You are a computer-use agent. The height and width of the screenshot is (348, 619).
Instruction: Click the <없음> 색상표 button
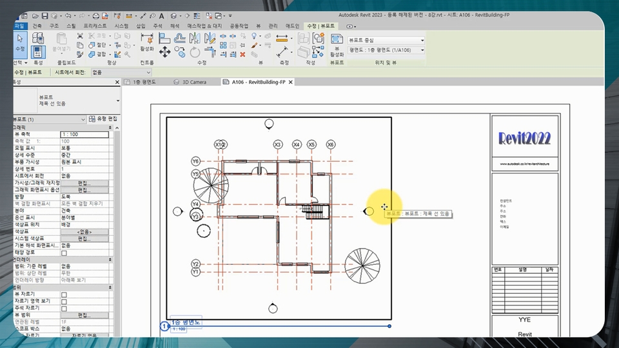pos(84,231)
